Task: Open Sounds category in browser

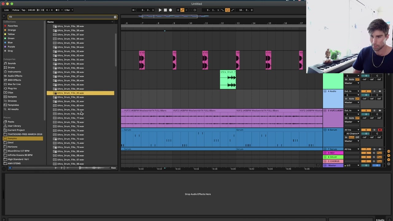Action: click(x=12, y=63)
